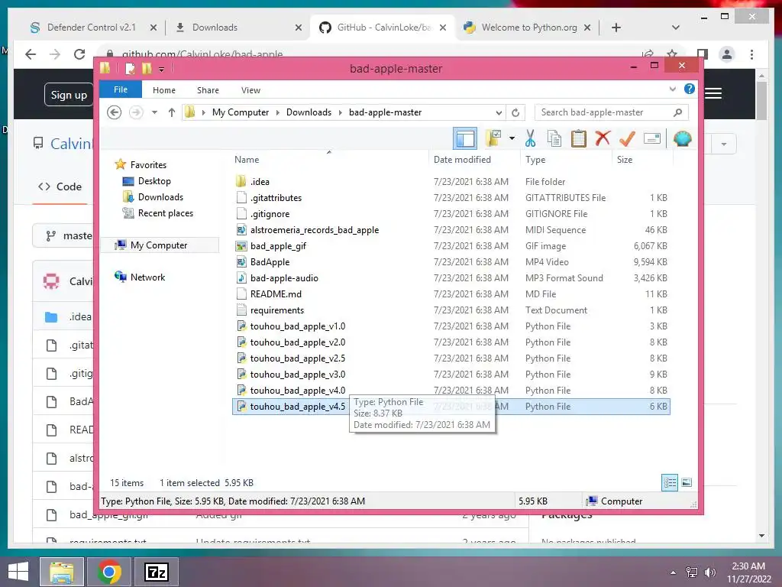Select Favorites in navigation pane
782x587 pixels.
(x=148, y=165)
